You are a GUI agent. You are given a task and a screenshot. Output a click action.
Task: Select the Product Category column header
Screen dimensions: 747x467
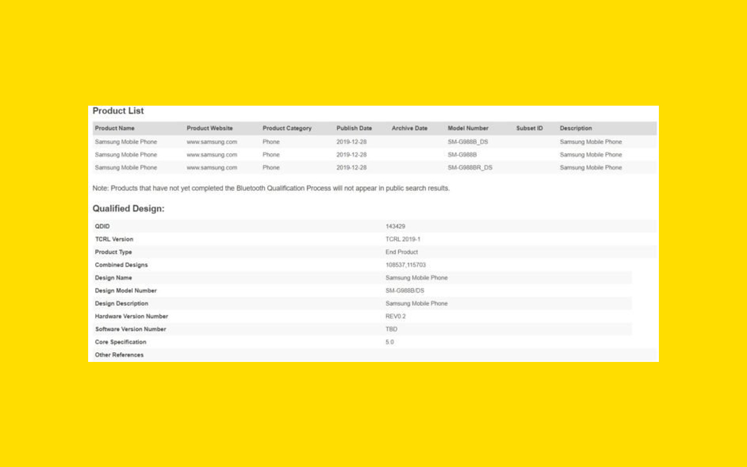click(x=287, y=128)
